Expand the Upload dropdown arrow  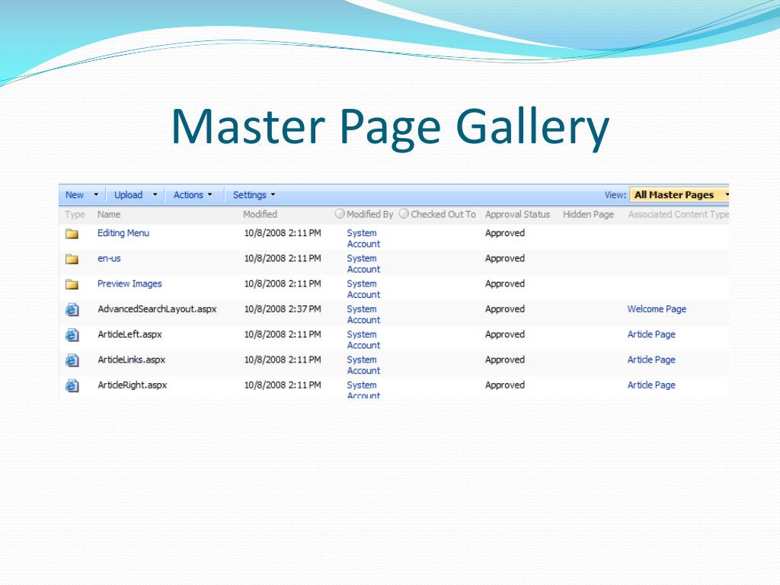[155, 195]
